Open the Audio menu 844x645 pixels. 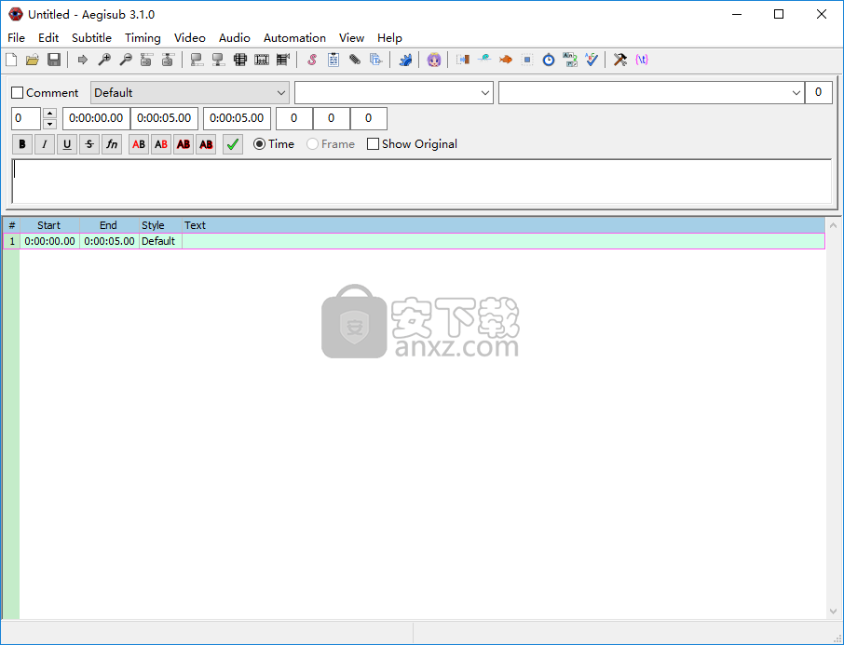point(234,37)
